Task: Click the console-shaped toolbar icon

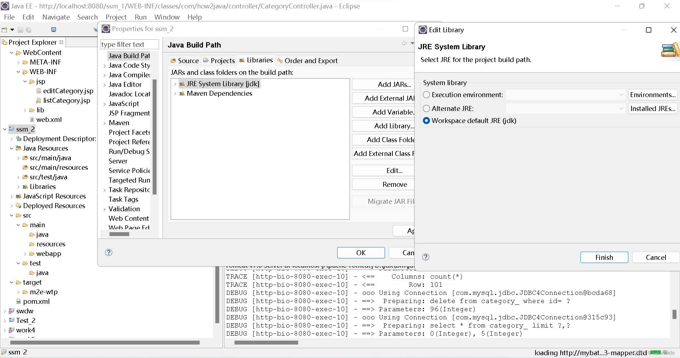Action: pyautogui.click(x=53, y=30)
